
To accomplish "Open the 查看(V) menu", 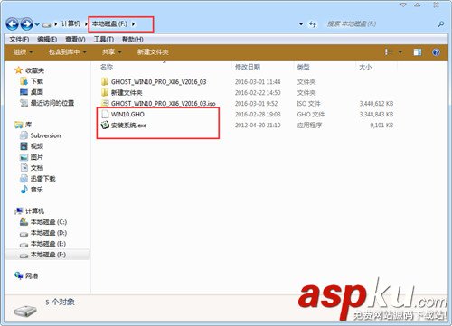I will point(75,39).
